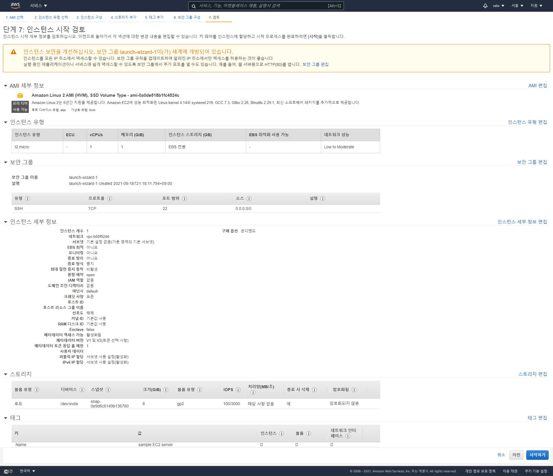Click info icon beside 디바이스 header
This screenshot has width=553, height=476.
click(82, 390)
